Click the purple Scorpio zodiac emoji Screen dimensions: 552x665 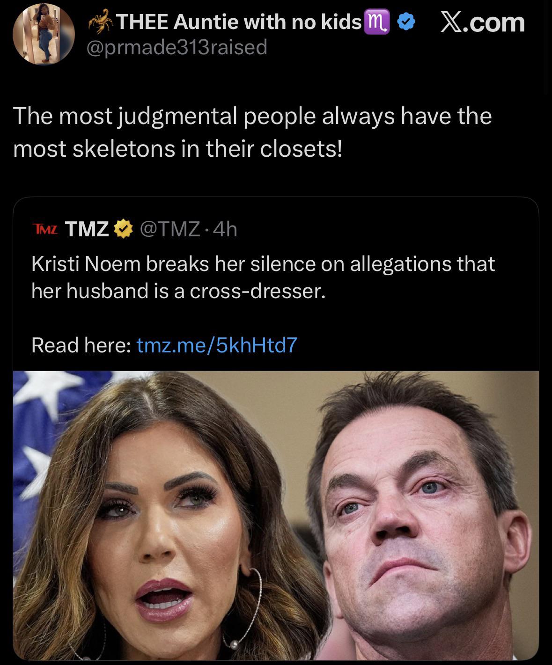(379, 22)
